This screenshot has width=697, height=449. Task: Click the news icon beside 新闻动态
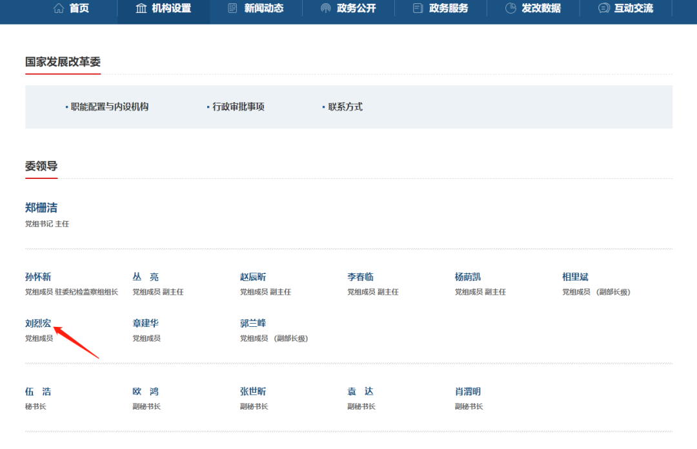pos(234,8)
